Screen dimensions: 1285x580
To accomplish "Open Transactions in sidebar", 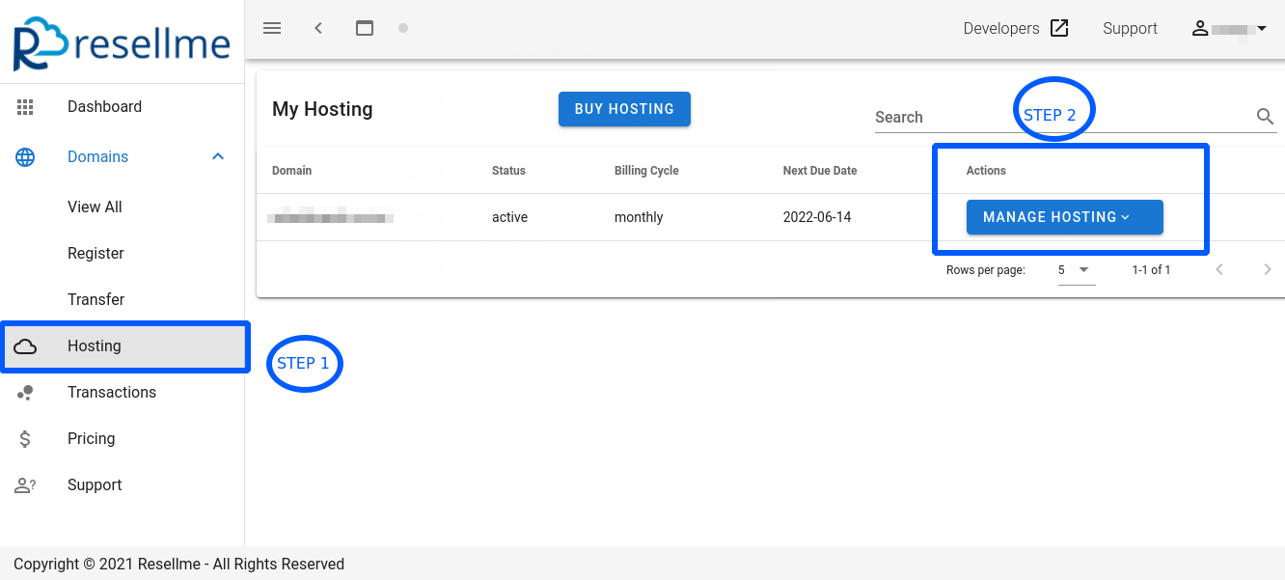I will [x=112, y=393].
